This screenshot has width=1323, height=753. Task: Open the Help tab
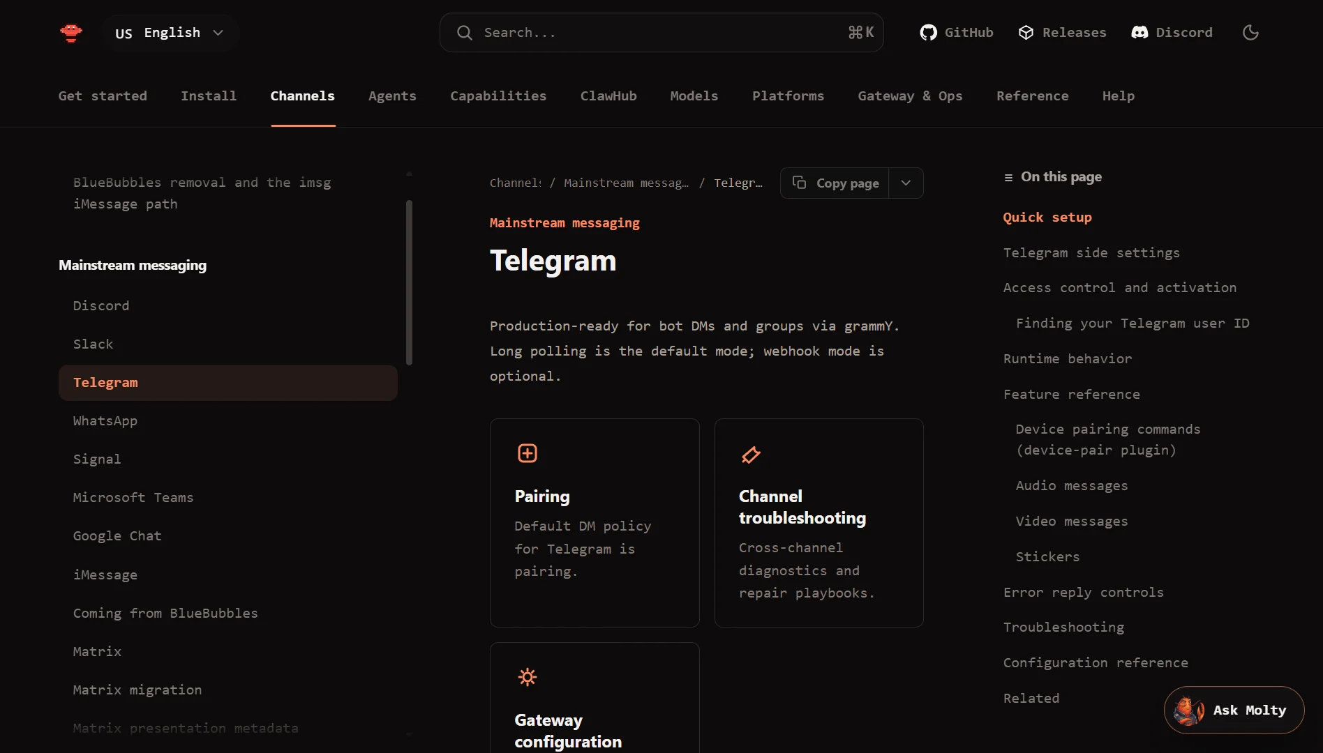coord(1119,96)
